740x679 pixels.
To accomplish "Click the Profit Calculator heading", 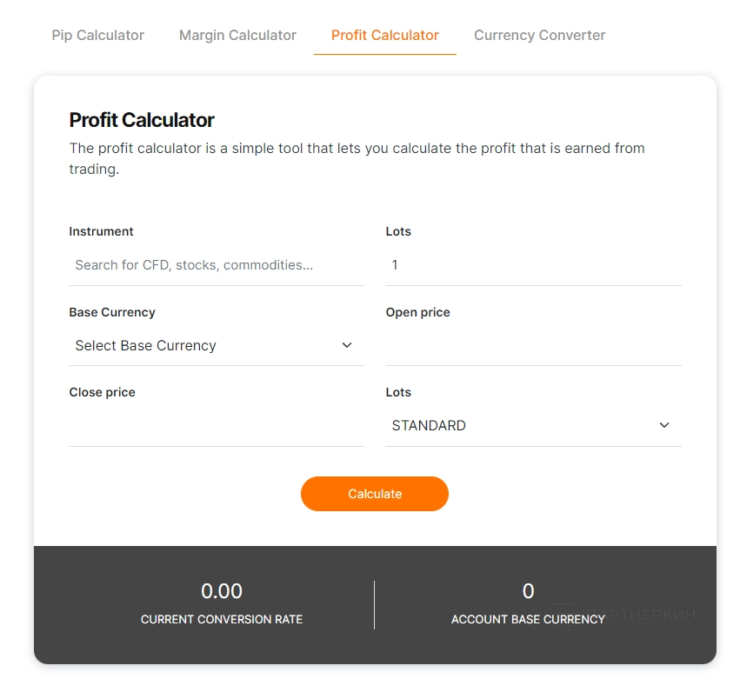I will click(142, 120).
